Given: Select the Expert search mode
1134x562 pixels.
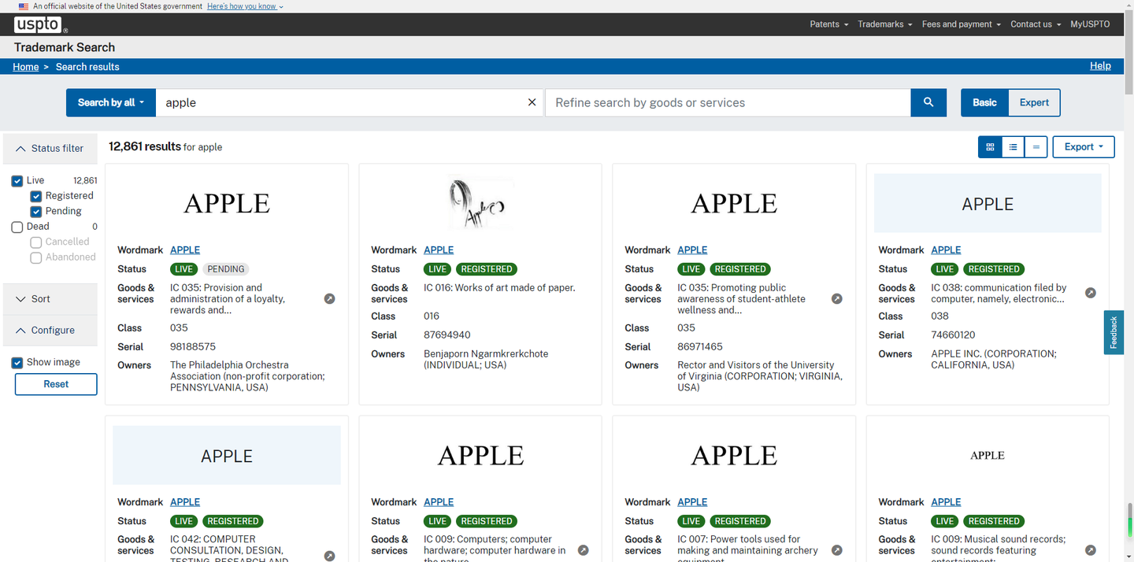Looking at the screenshot, I should coord(1034,102).
